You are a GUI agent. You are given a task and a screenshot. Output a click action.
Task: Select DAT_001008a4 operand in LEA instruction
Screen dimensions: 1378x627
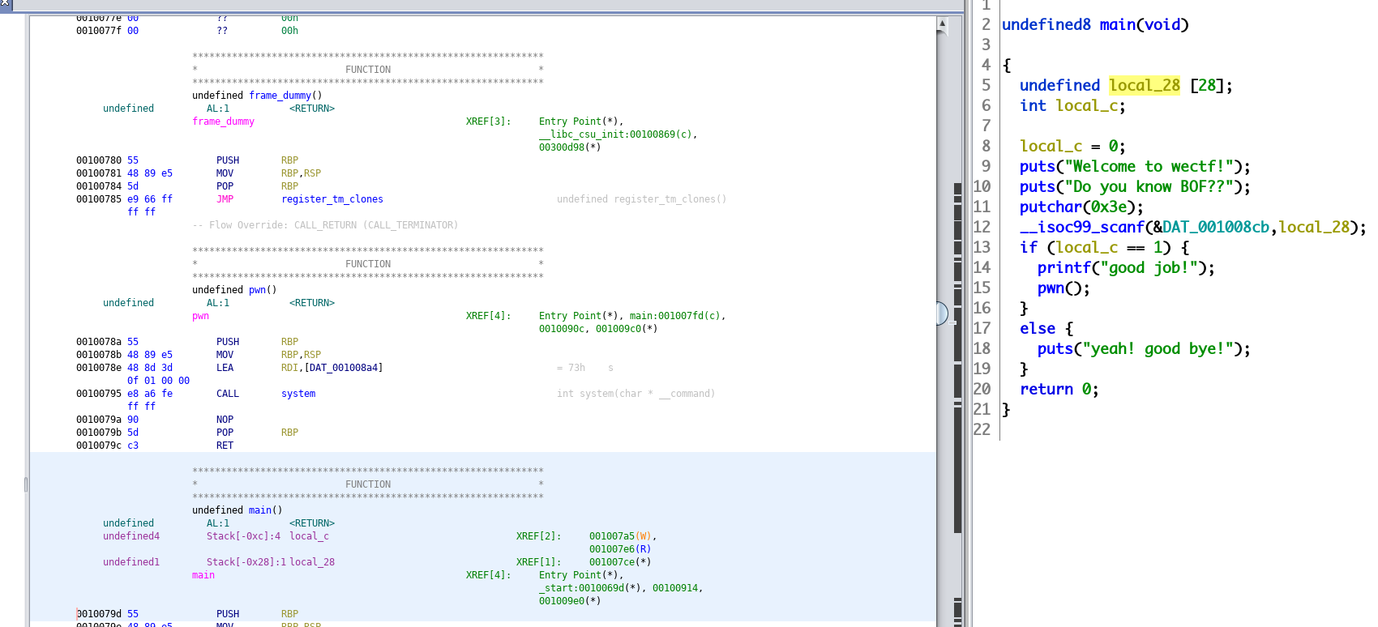coord(343,368)
